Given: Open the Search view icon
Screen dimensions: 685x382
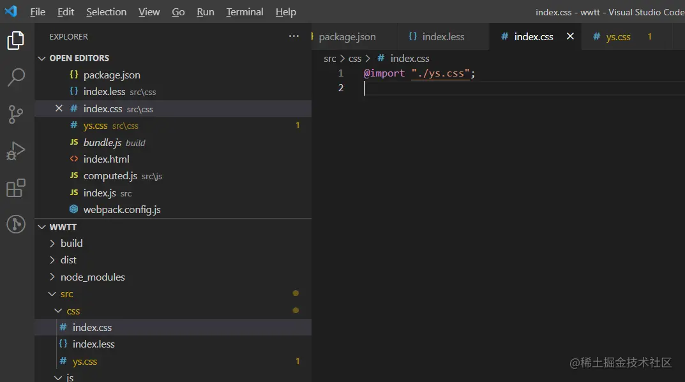Looking at the screenshot, I should [x=15, y=77].
